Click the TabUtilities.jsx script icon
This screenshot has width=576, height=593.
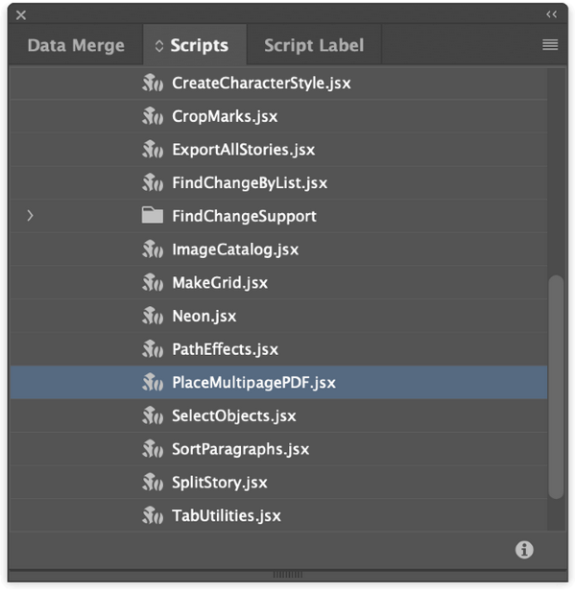pos(152,515)
